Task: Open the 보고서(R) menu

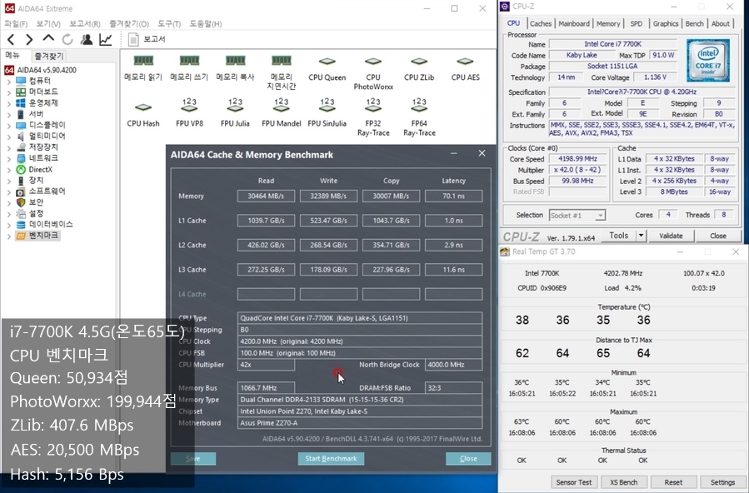Action: pos(84,24)
